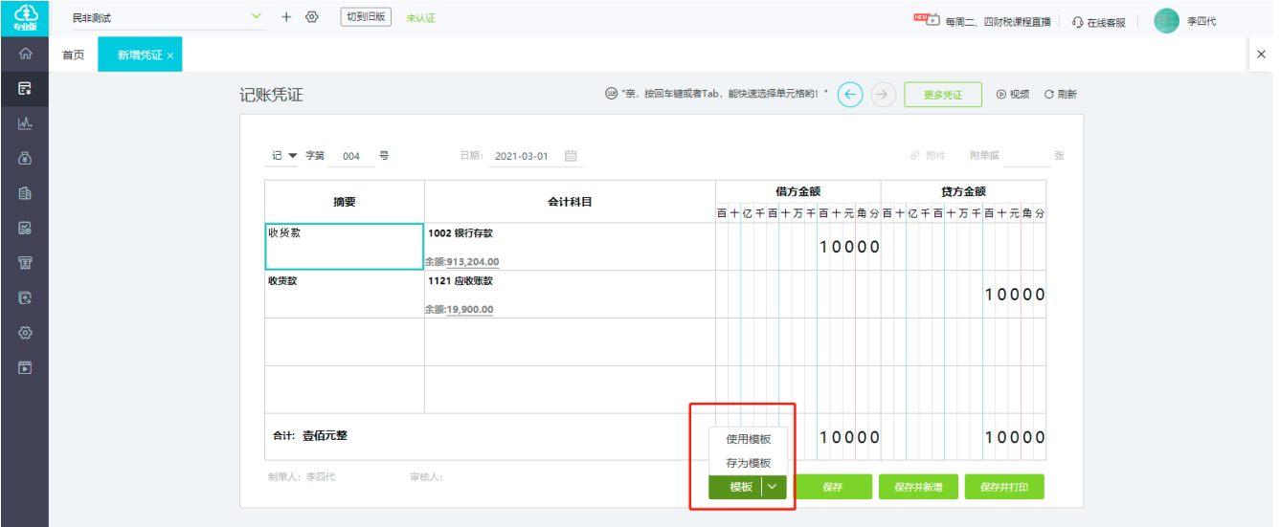This screenshot has width=1280, height=527.
Task: Open the 视频 video tutorial
Action: 1013,95
